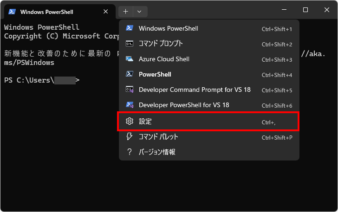Screen dimensions: 338x212
Task: Click the Copyright (C) Microsoft line
Action: coord(61,36)
